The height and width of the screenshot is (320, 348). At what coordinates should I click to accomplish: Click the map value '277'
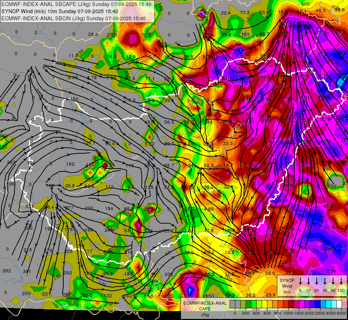pyautogui.click(x=69, y=208)
